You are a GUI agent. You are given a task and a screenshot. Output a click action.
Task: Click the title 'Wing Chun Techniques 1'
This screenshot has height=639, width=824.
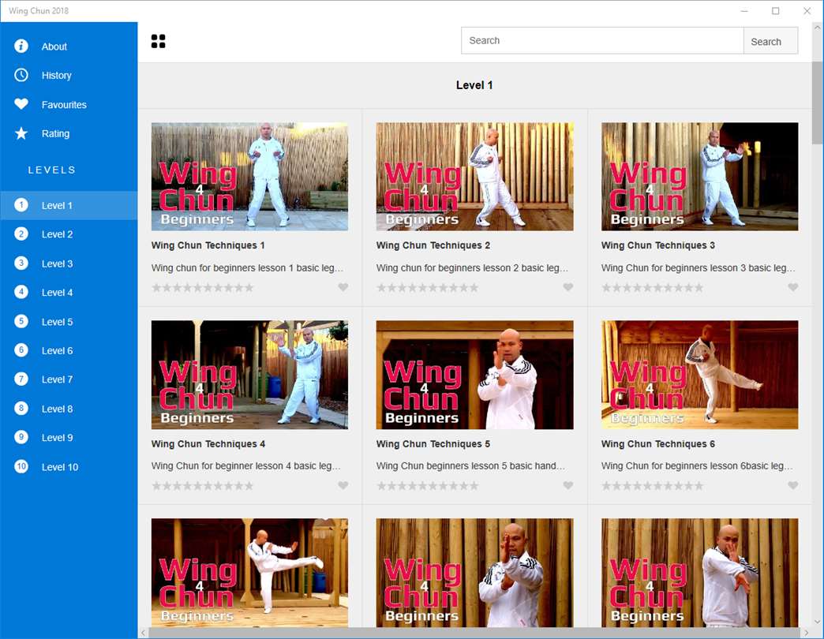coord(208,245)
